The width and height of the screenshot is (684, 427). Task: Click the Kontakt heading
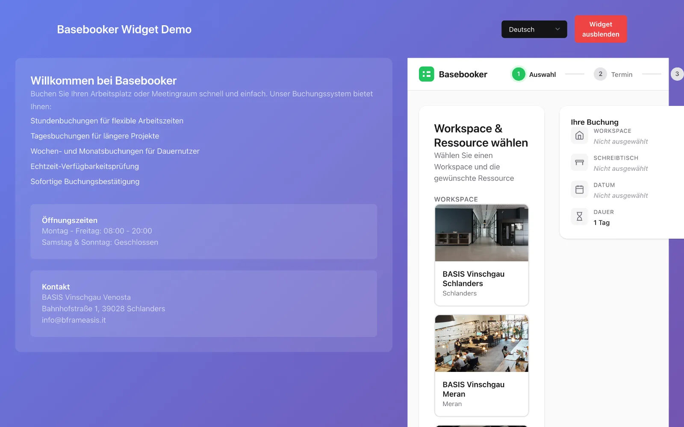[56, 287]
